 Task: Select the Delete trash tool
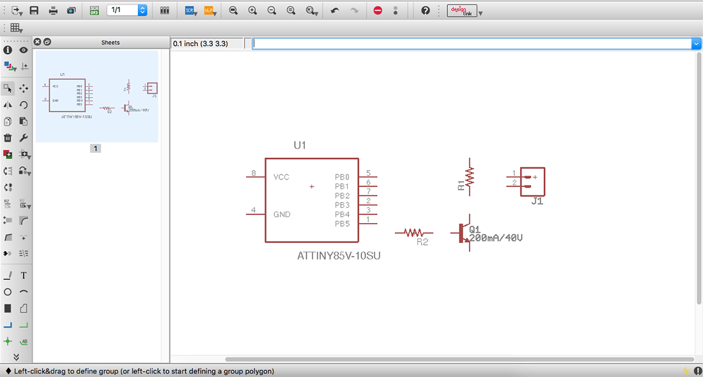8,138
